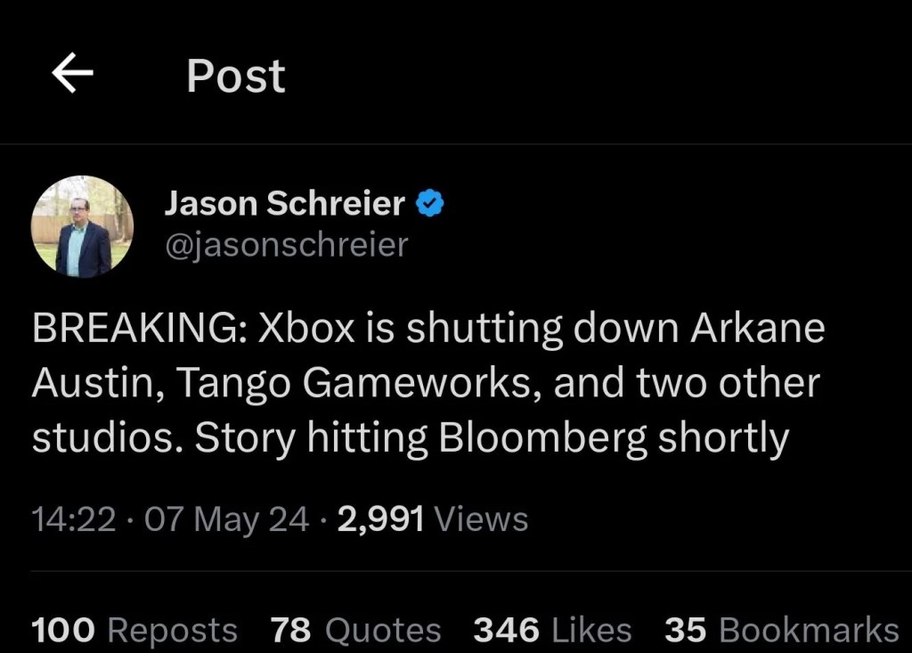Click "studios." at the last line's start
This screenshot has width=912, height=653.
coord(107,438)
